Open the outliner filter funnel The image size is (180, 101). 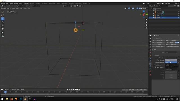175,6
